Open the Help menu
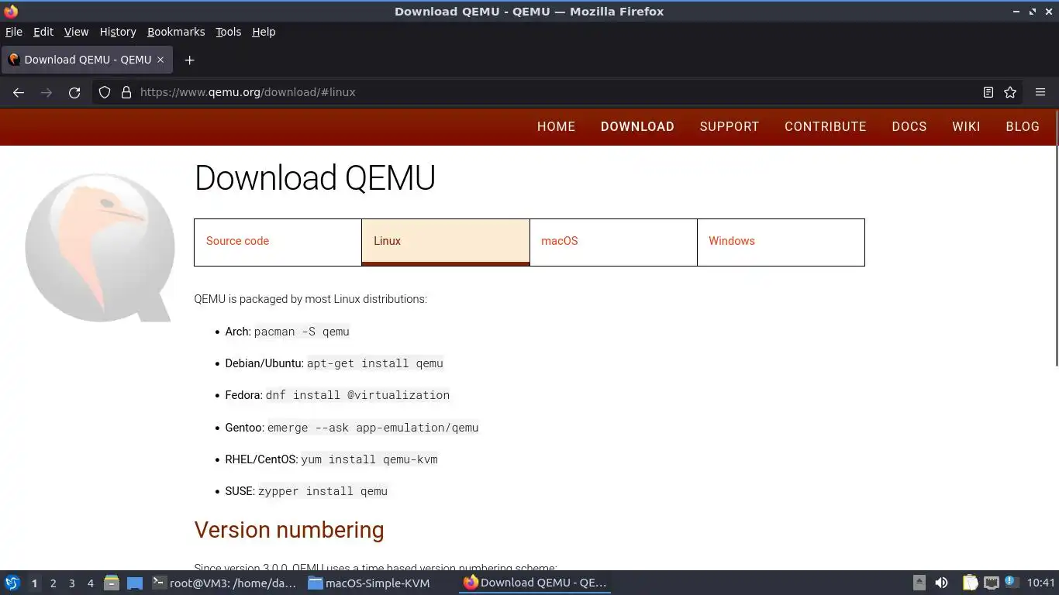1059x595 pixels. 264,32
